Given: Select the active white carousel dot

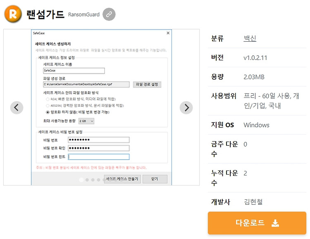Looking at the screenshot, I should (81, 180).
